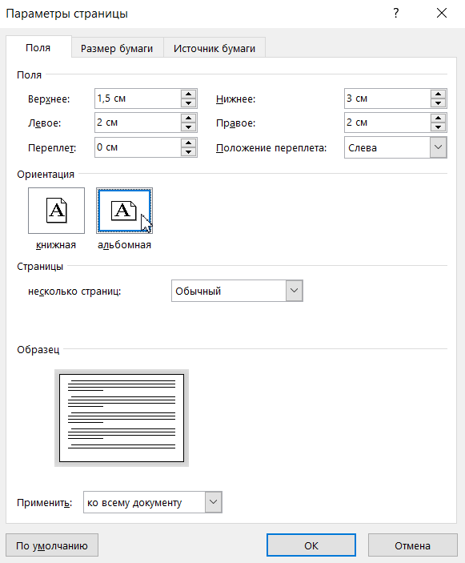Expand the Применить dropdown list
This screenshot has width=465, height=563.
coord(213,502)
